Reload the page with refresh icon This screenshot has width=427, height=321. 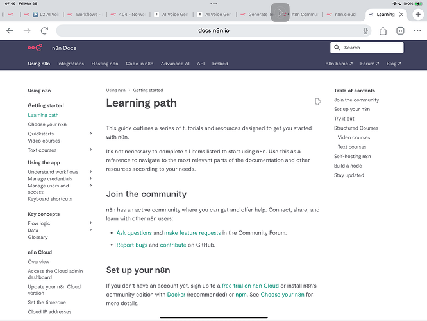coord(44,31)
